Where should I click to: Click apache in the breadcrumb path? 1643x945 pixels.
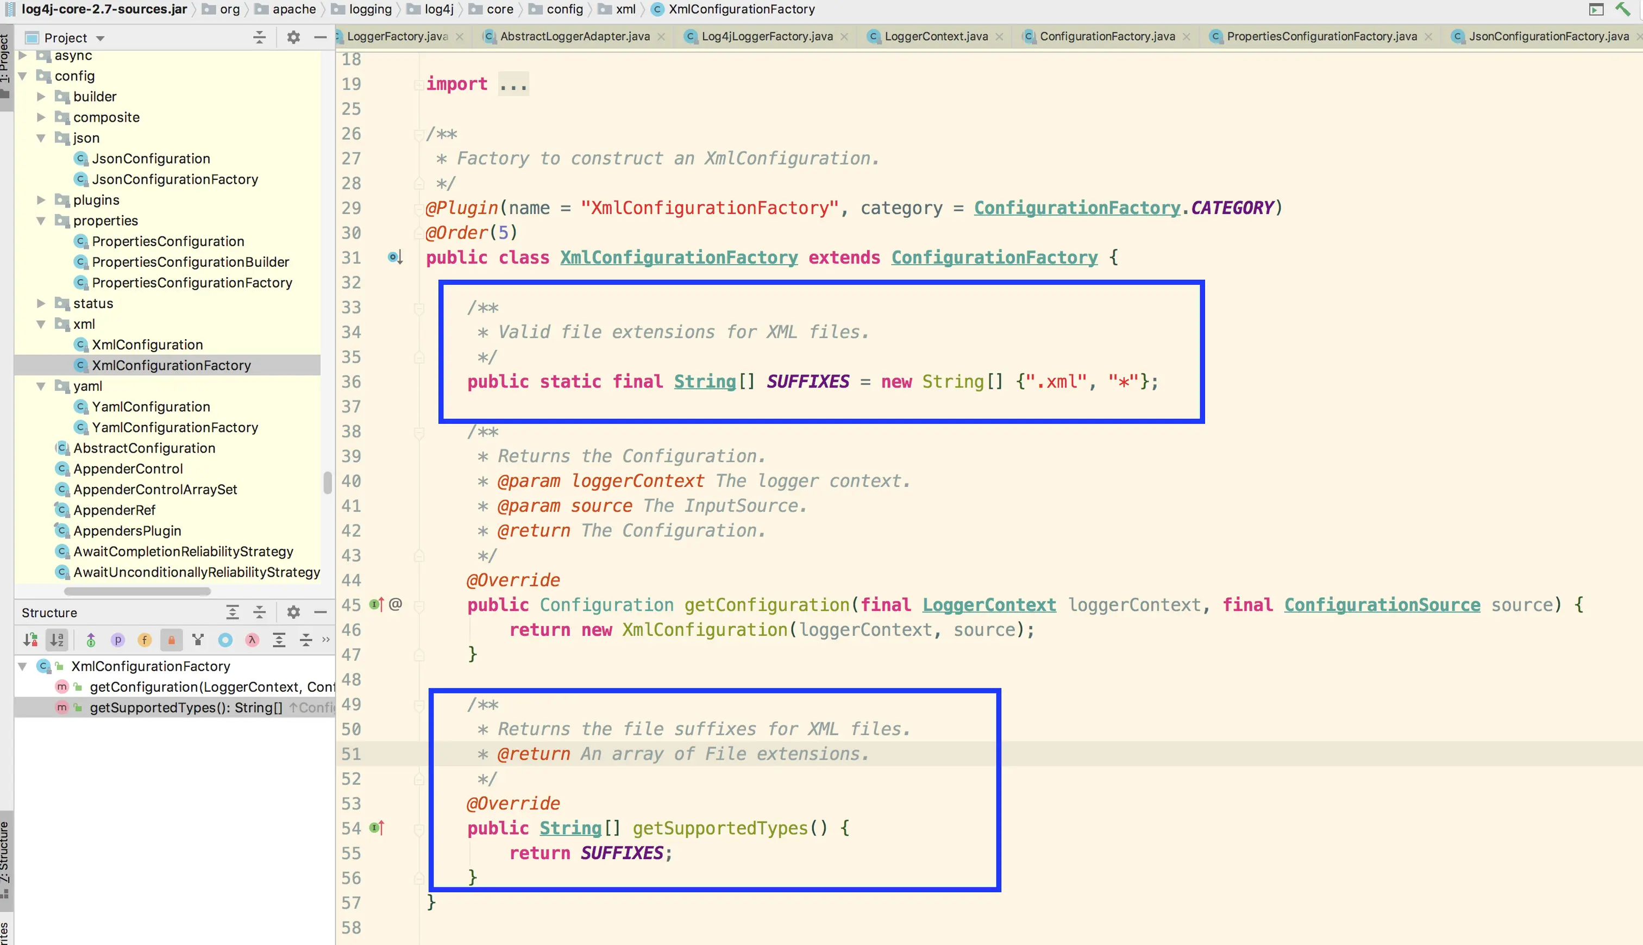(x=293, y=9)
